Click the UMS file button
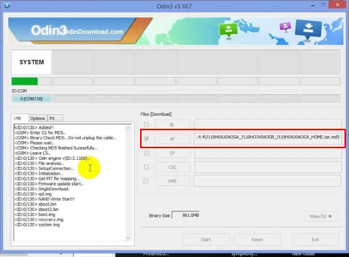The height and width of the screenshot is (257, 349). point(173,181)
